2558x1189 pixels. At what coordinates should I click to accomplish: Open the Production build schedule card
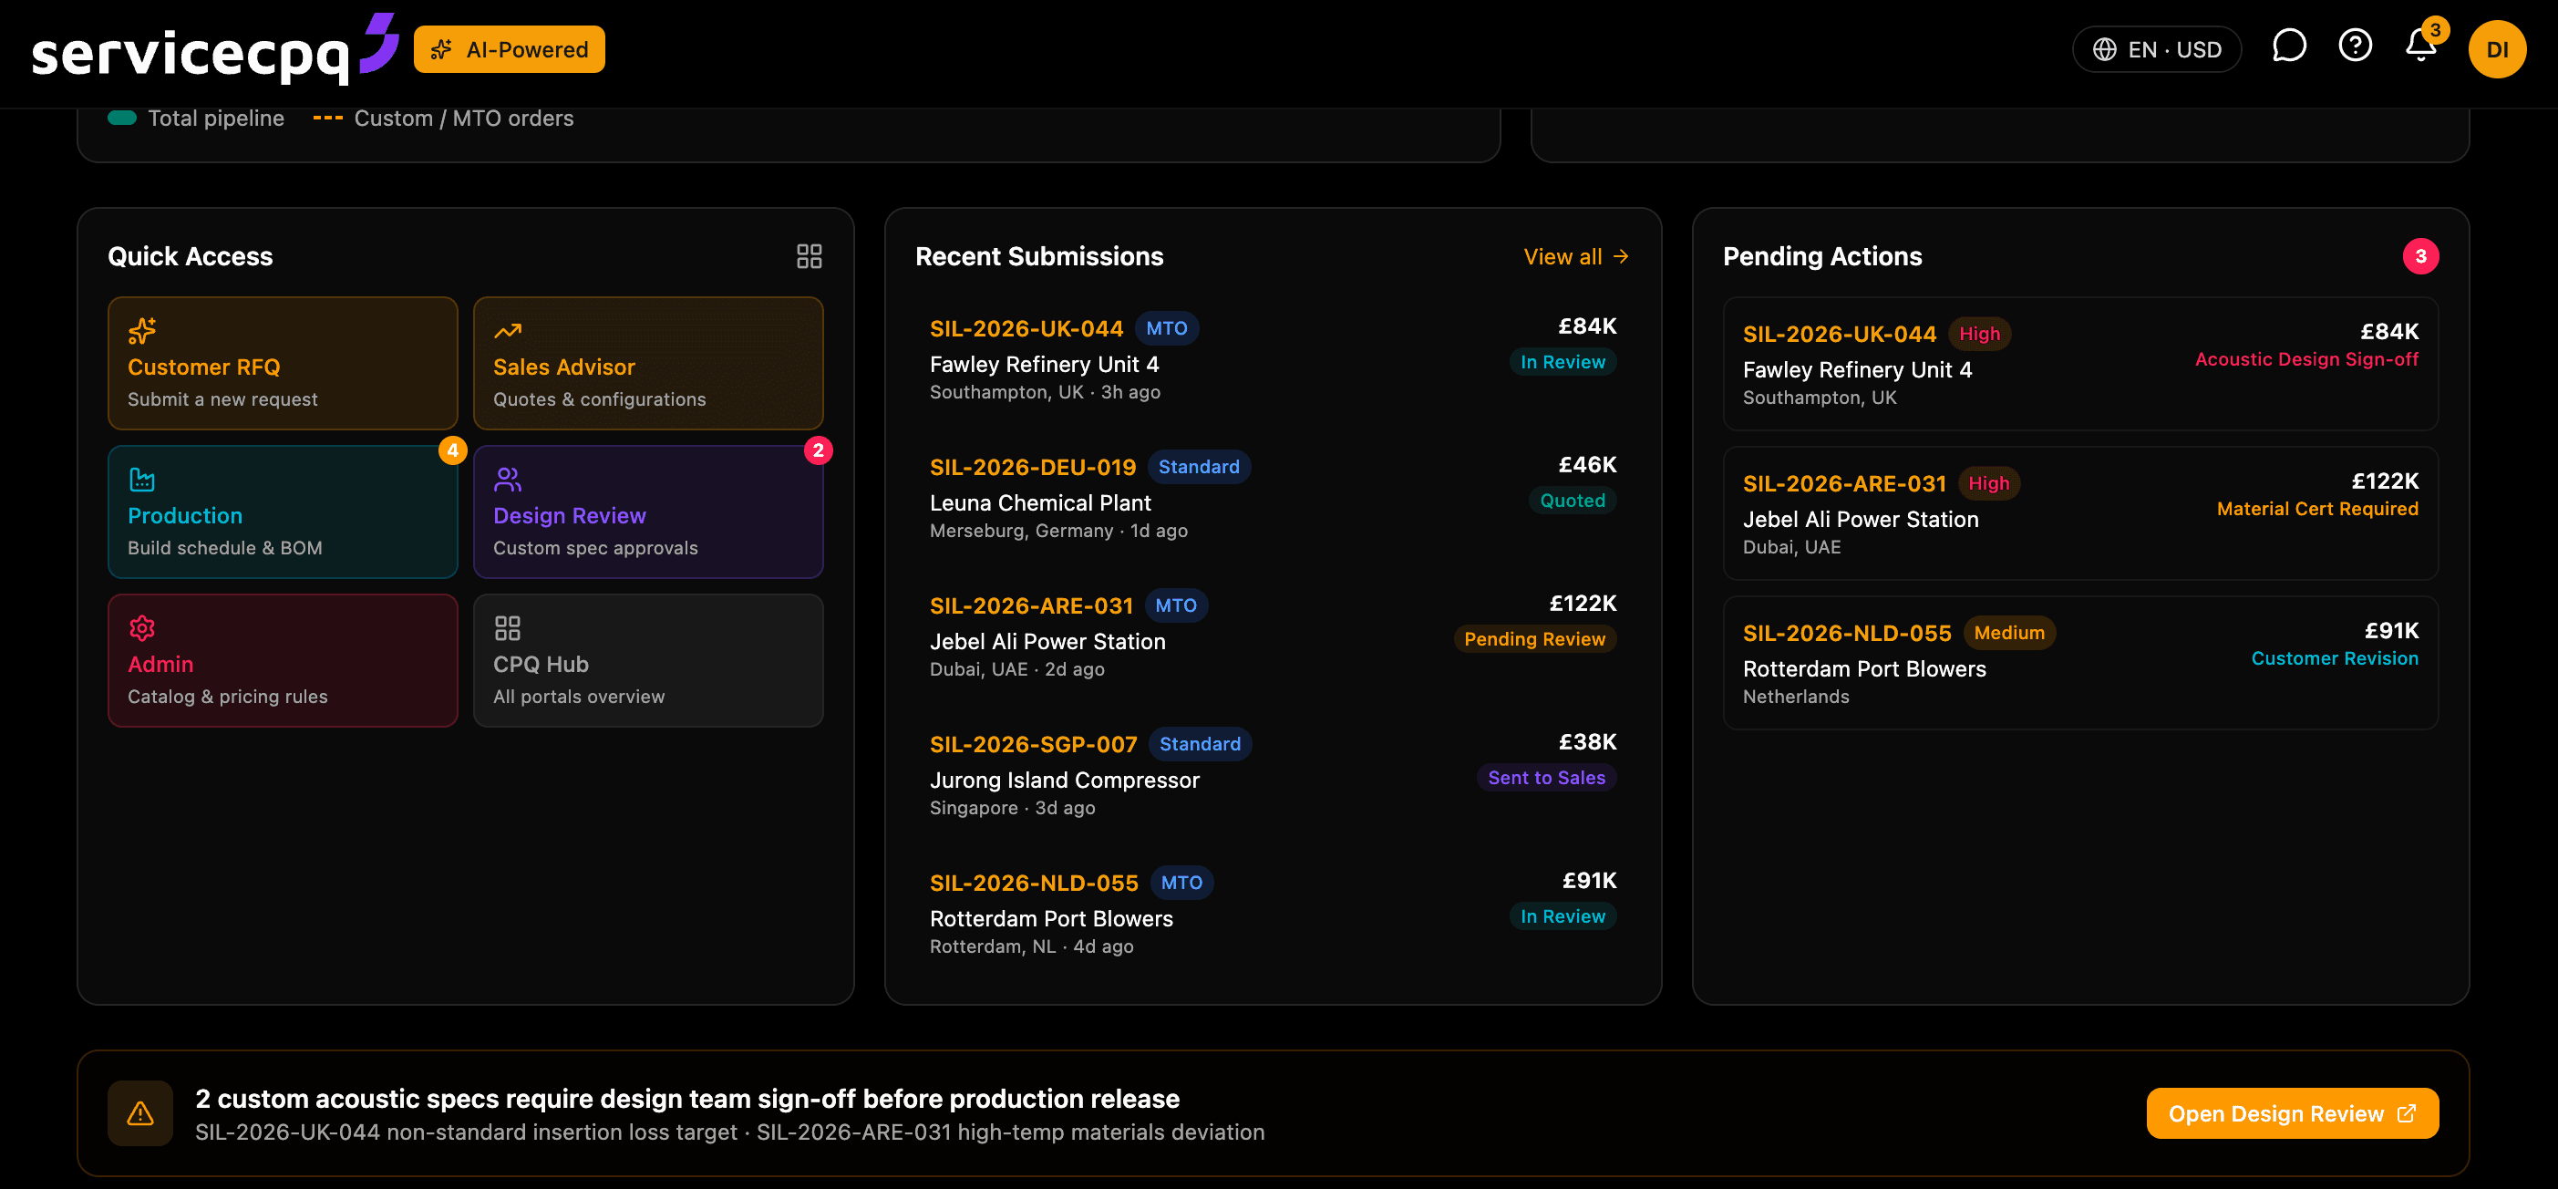point(283,512)
